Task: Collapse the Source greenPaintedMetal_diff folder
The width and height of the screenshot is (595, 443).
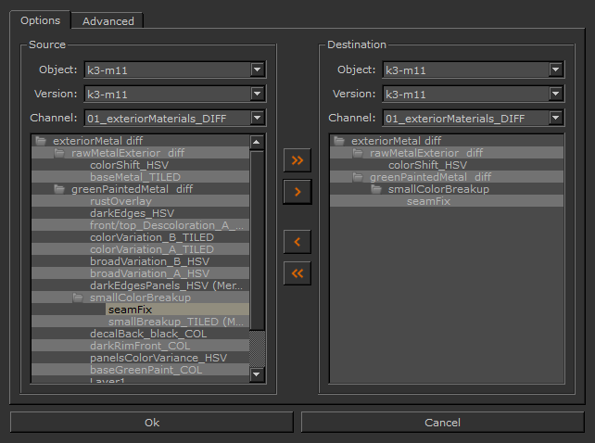Action: 59,189
